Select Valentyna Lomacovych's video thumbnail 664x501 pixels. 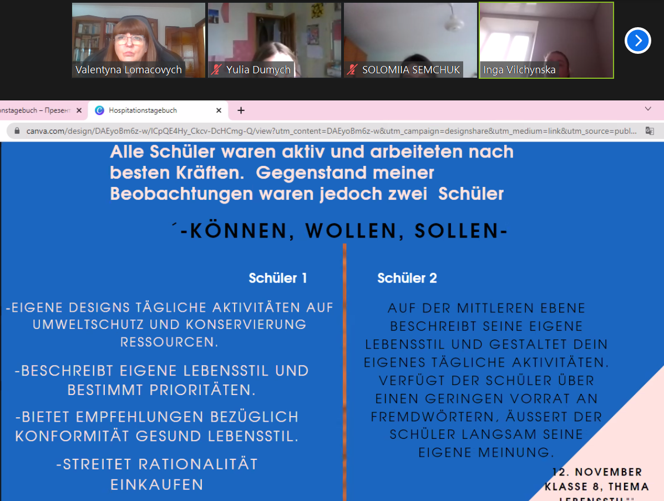coord(139,41)
